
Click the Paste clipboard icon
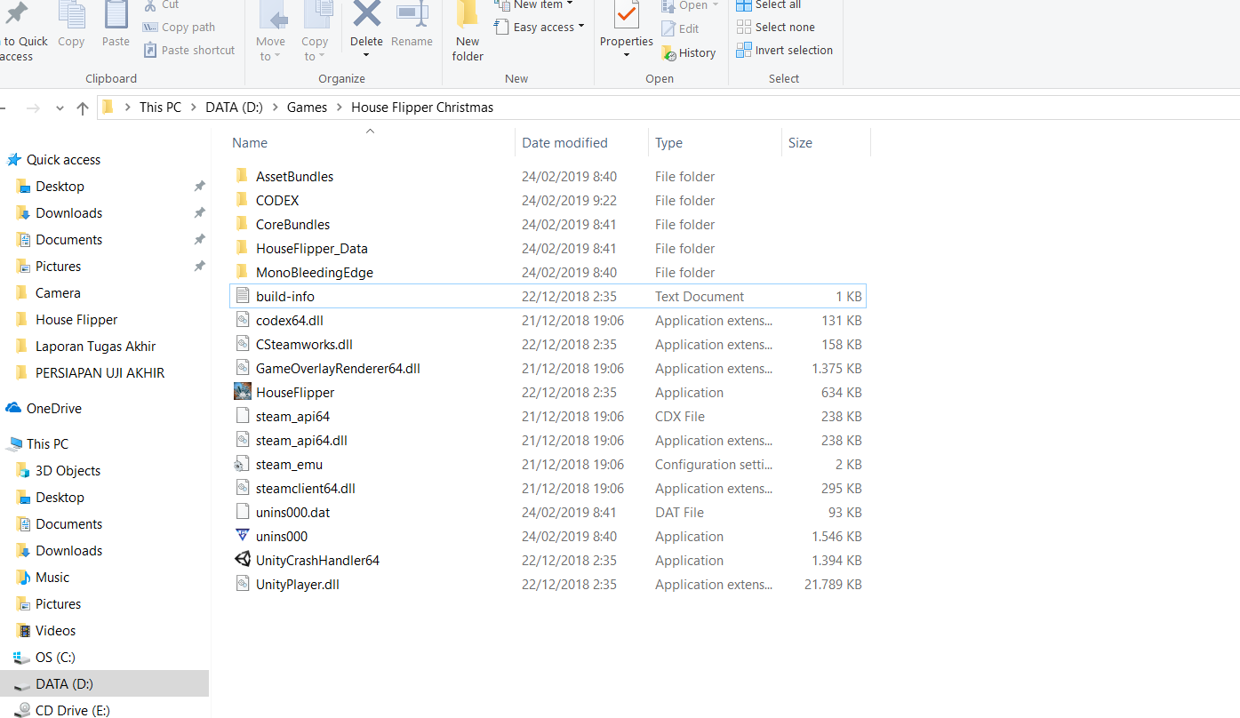tap(116, 15)
